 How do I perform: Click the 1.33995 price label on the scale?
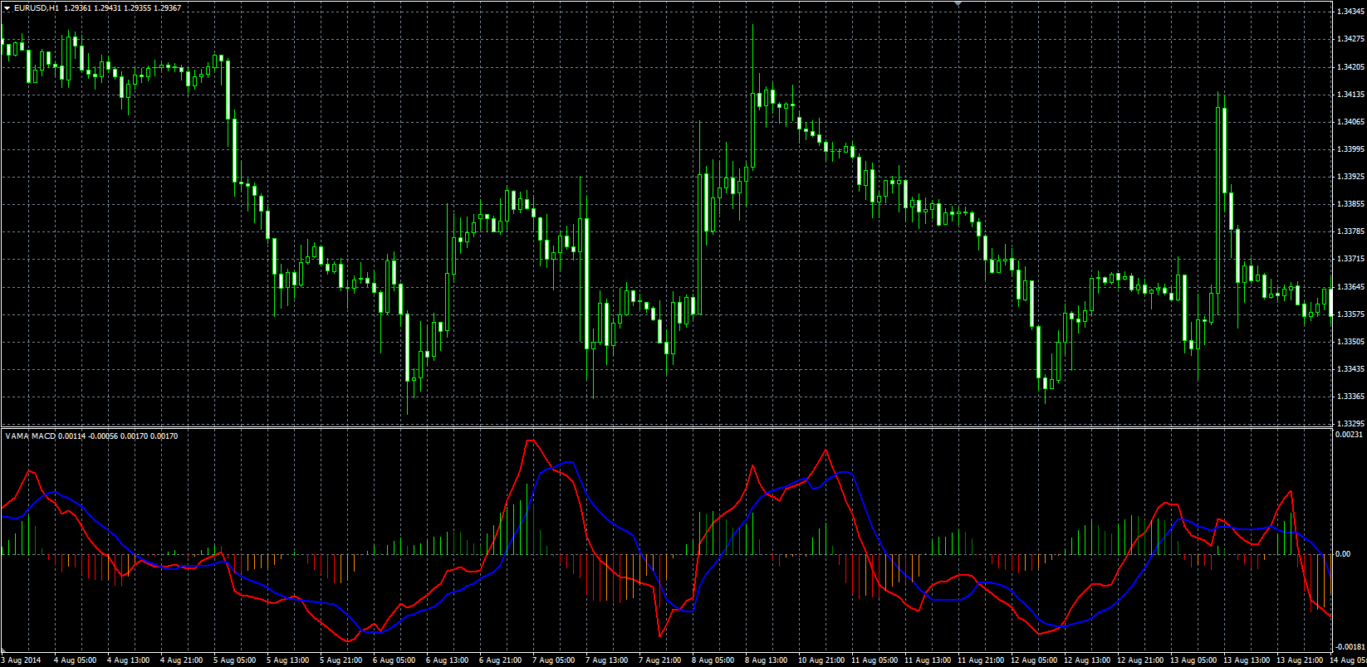click(1350, 149)
